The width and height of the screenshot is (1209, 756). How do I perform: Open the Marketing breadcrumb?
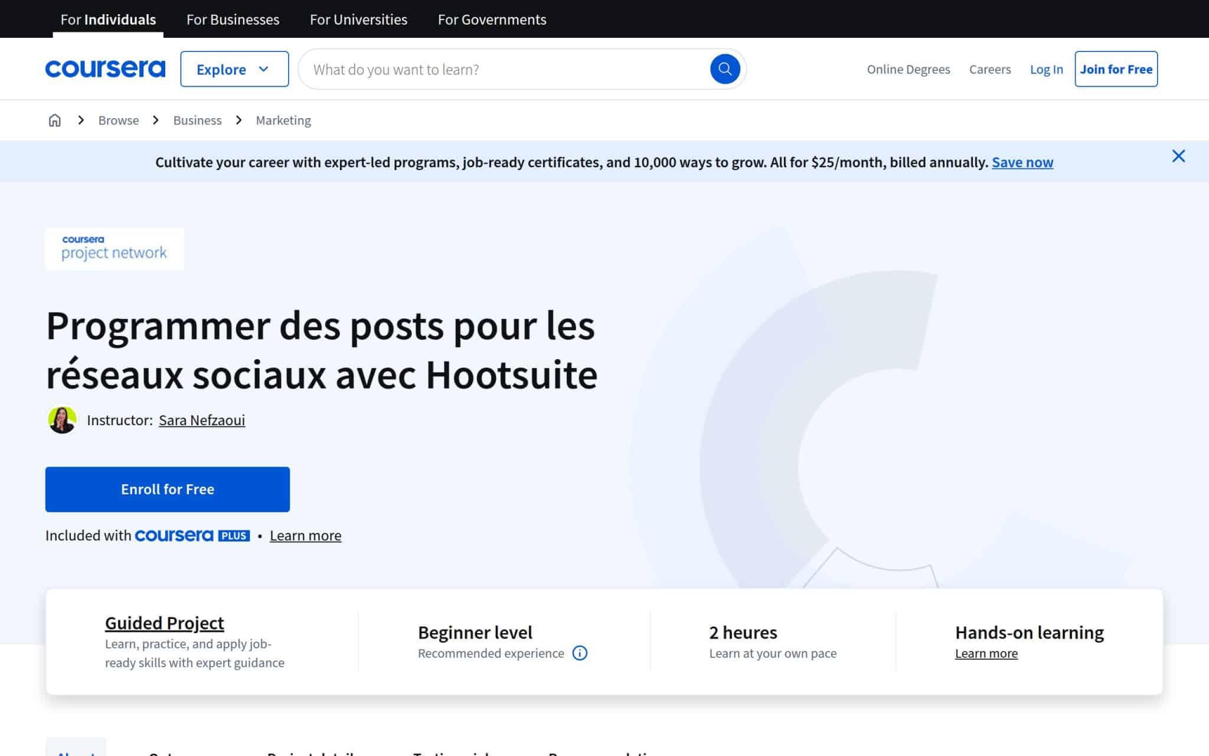(x=283, y=120)
